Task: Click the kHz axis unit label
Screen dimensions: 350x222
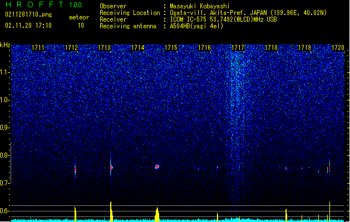Action: (x=5, y=45)
